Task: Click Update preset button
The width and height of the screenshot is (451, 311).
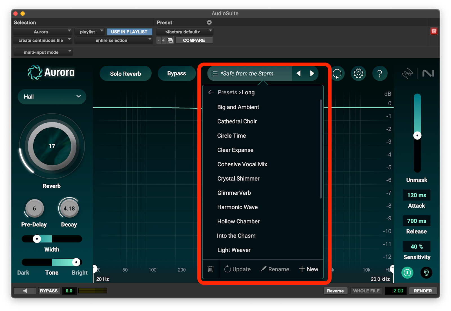Action: point(237,269)
